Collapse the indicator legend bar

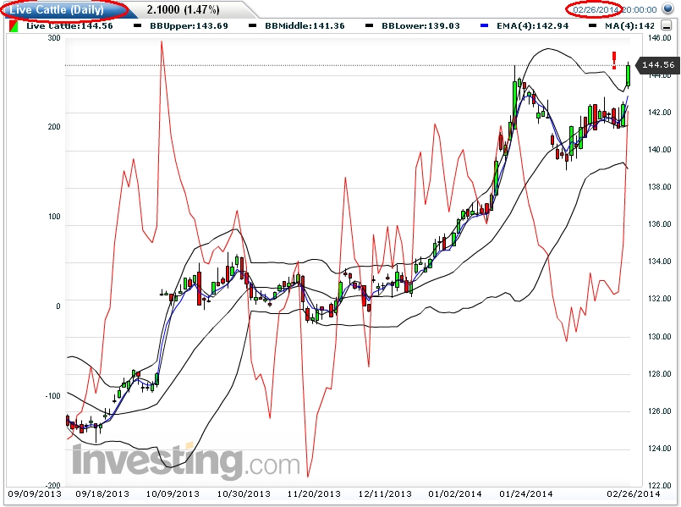(x=666, y=25)
